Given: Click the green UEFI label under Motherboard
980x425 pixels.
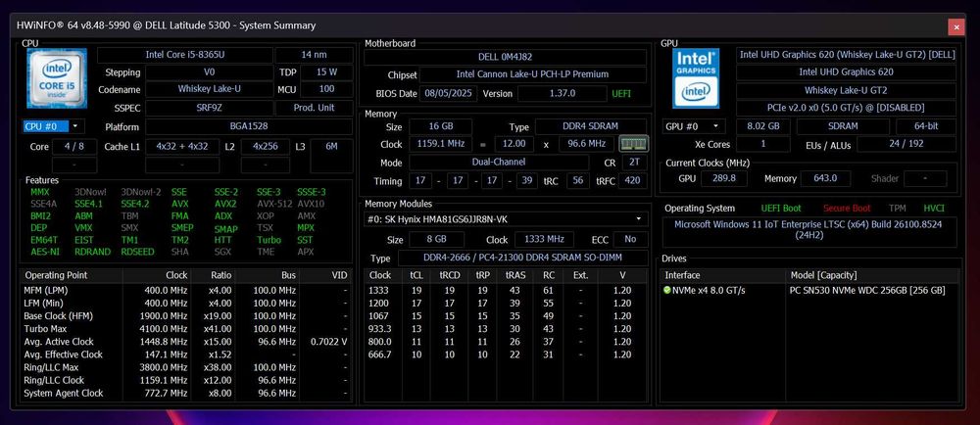Looking at the screenshot, I should point(621,94).
